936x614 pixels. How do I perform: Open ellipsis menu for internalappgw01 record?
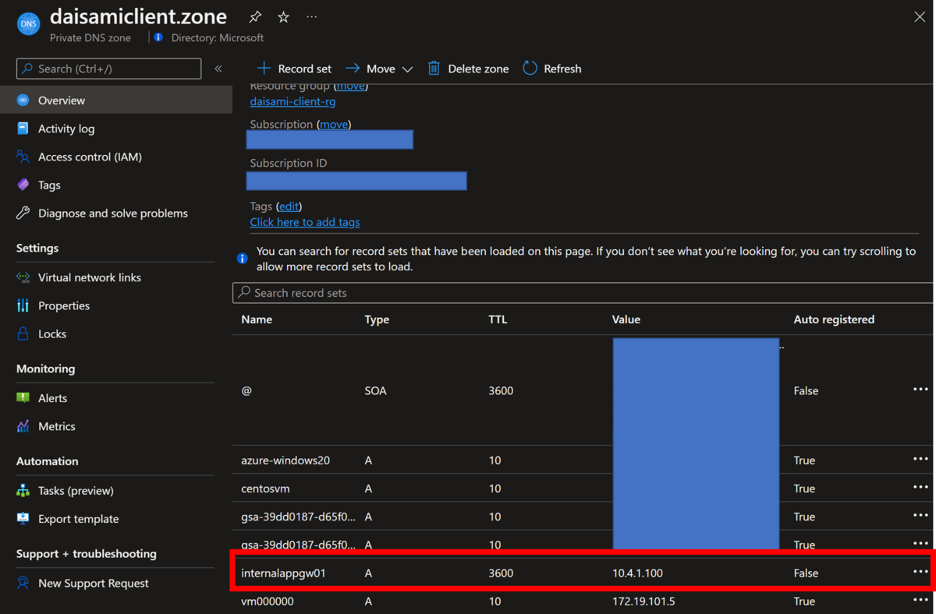pyautogui.click(x=920, y=571)
